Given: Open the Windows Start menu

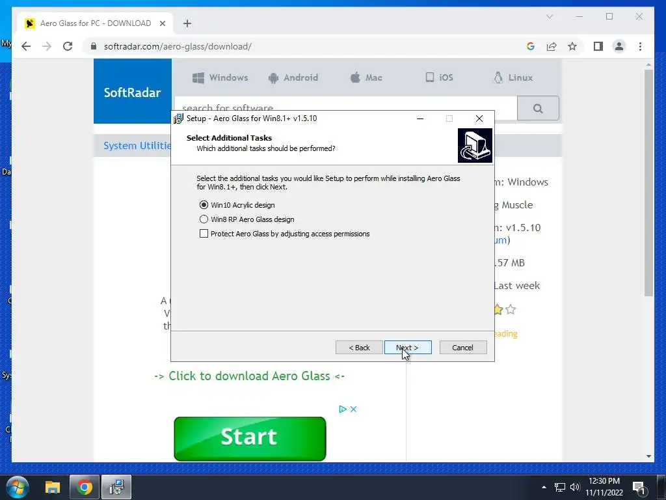Looking at the screenshot, I should [x=17, y=487].
